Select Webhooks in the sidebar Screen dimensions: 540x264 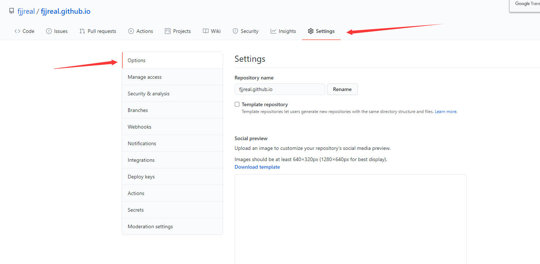point(139,126)
